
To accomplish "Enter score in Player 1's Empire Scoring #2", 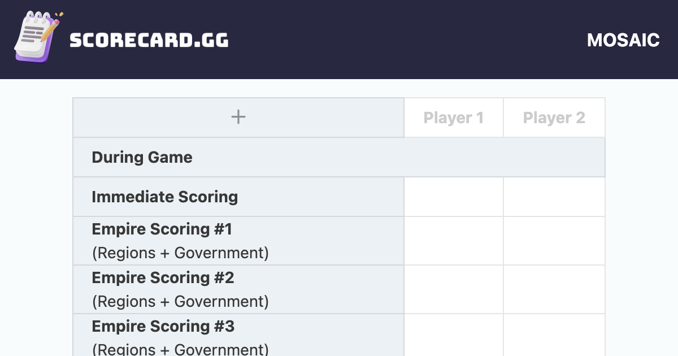I will [453, 289].
